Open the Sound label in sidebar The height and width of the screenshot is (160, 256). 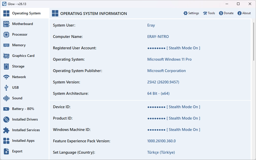(x=17, y=98)
